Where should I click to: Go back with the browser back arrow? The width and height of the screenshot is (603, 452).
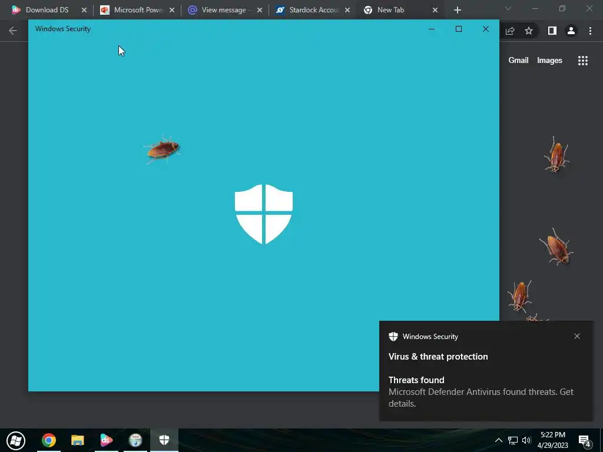click(x=13, y=31)
